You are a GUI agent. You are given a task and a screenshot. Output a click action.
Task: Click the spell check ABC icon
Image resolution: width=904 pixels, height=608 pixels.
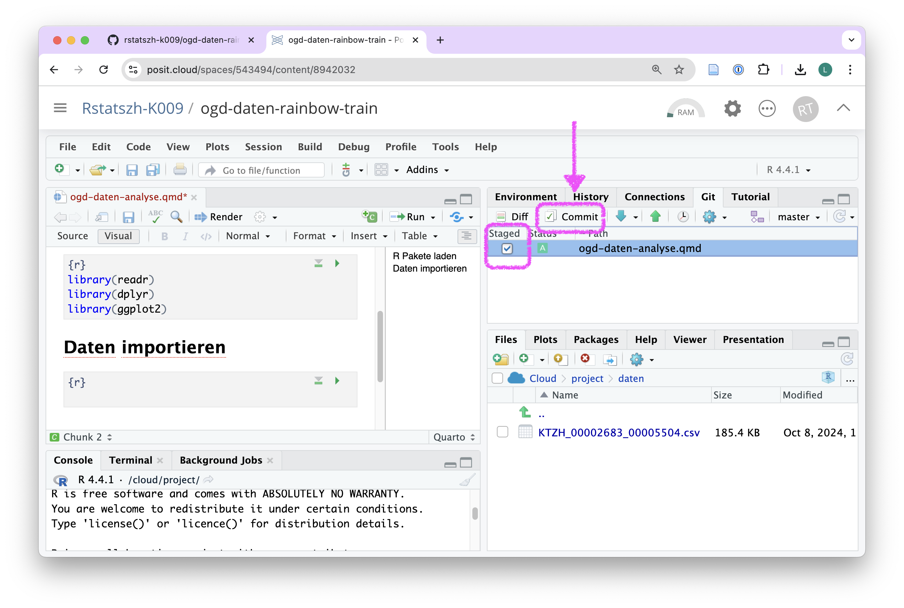pos(155,217)
